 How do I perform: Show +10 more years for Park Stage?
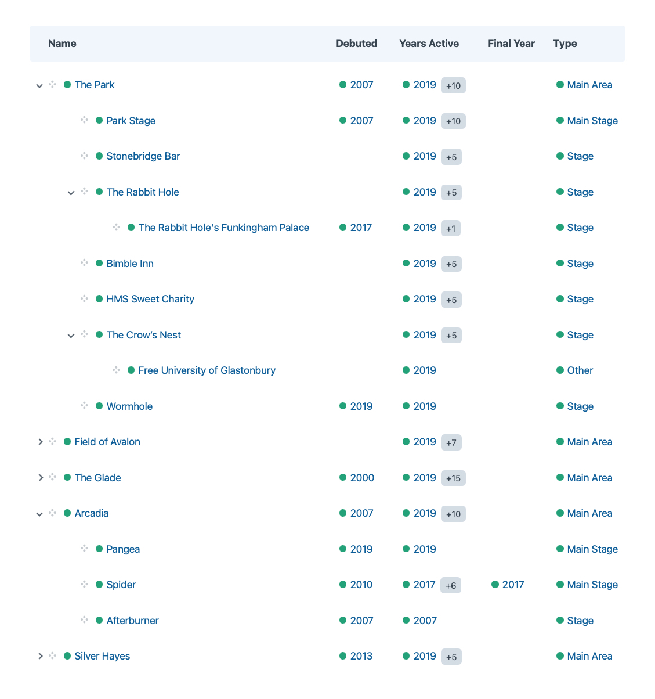[x=453, y=121]
